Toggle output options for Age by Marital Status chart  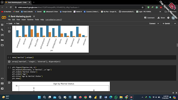tap(9, 83)
